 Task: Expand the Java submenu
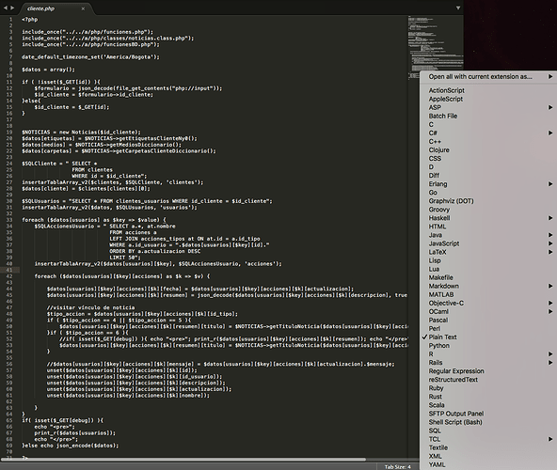(488, 235)
